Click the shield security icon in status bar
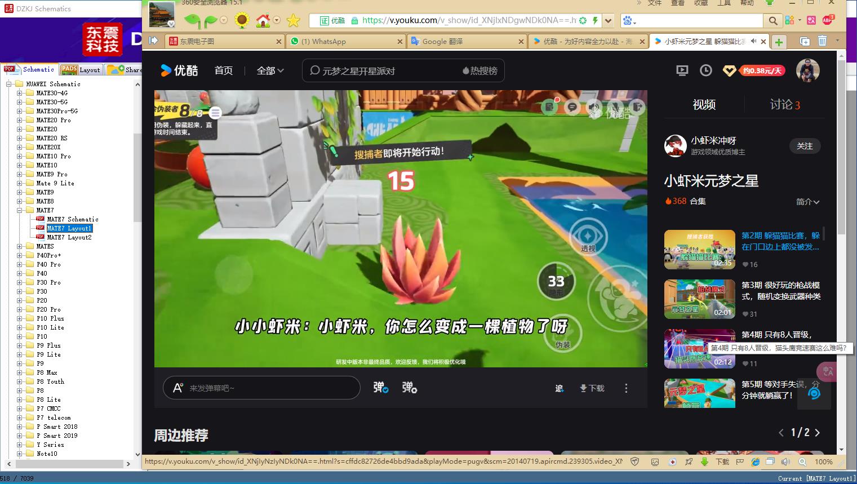857x484 pixels. coord(635,461)
